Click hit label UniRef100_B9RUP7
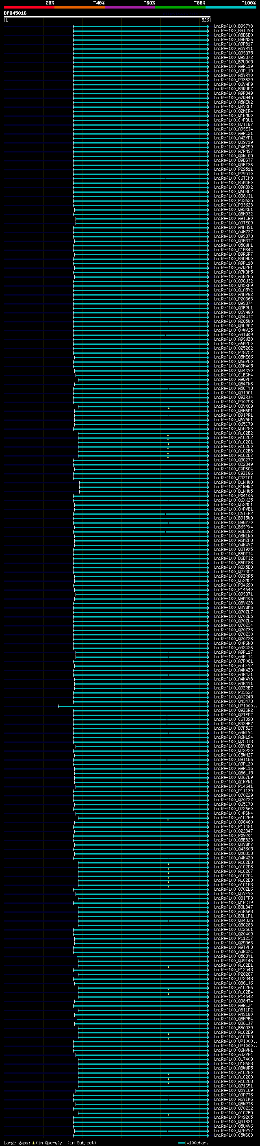260x1146 pixels. (233, 89)
